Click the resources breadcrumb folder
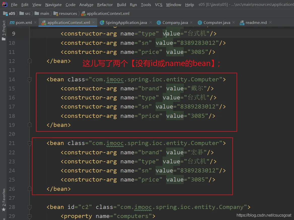The height and width of the screenshot is (220, 294). [x=68, y=13]
